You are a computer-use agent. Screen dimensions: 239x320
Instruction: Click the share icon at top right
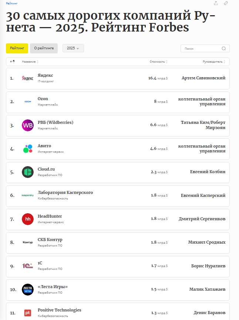(x=216, y=3)
